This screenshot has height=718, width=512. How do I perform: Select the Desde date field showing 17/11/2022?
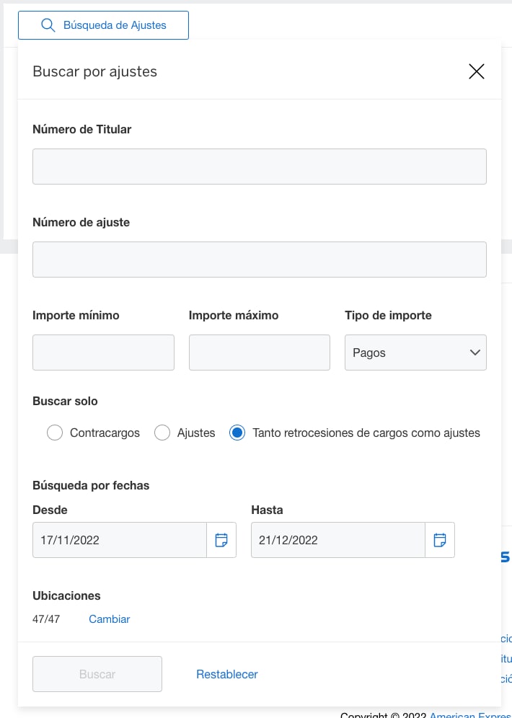[119, 539]
